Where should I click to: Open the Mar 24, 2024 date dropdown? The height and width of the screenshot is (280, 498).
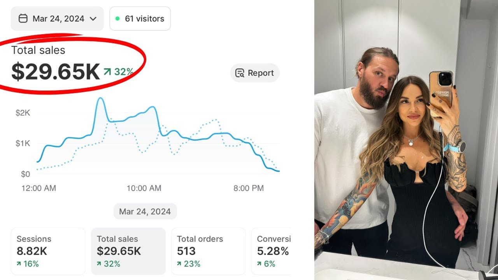[57, 18]
